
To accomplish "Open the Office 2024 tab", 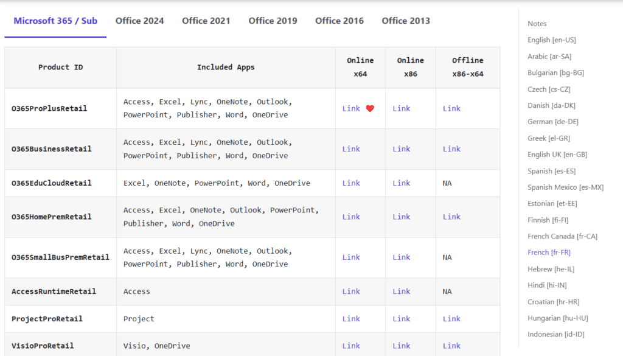I will 139,21.
